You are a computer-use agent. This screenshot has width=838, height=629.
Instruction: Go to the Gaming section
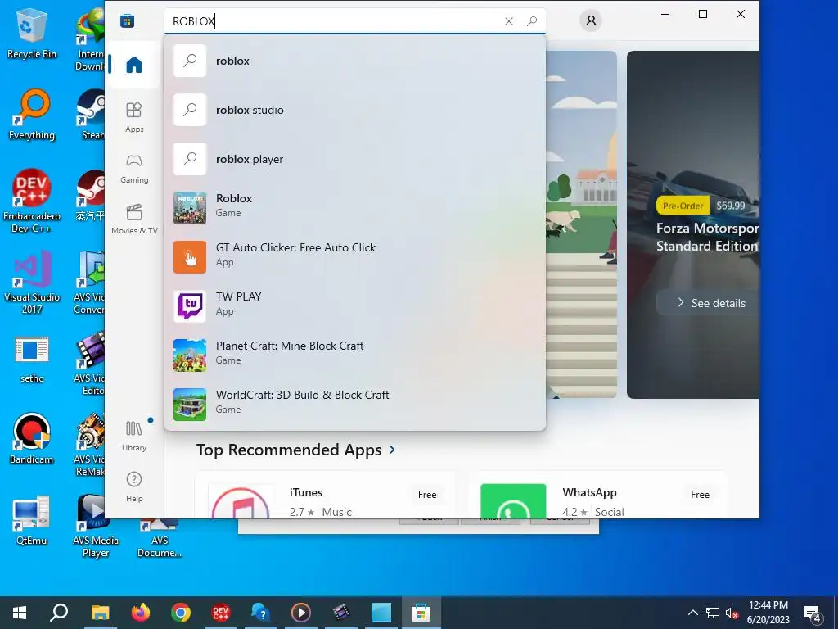[x=134, y=169]
